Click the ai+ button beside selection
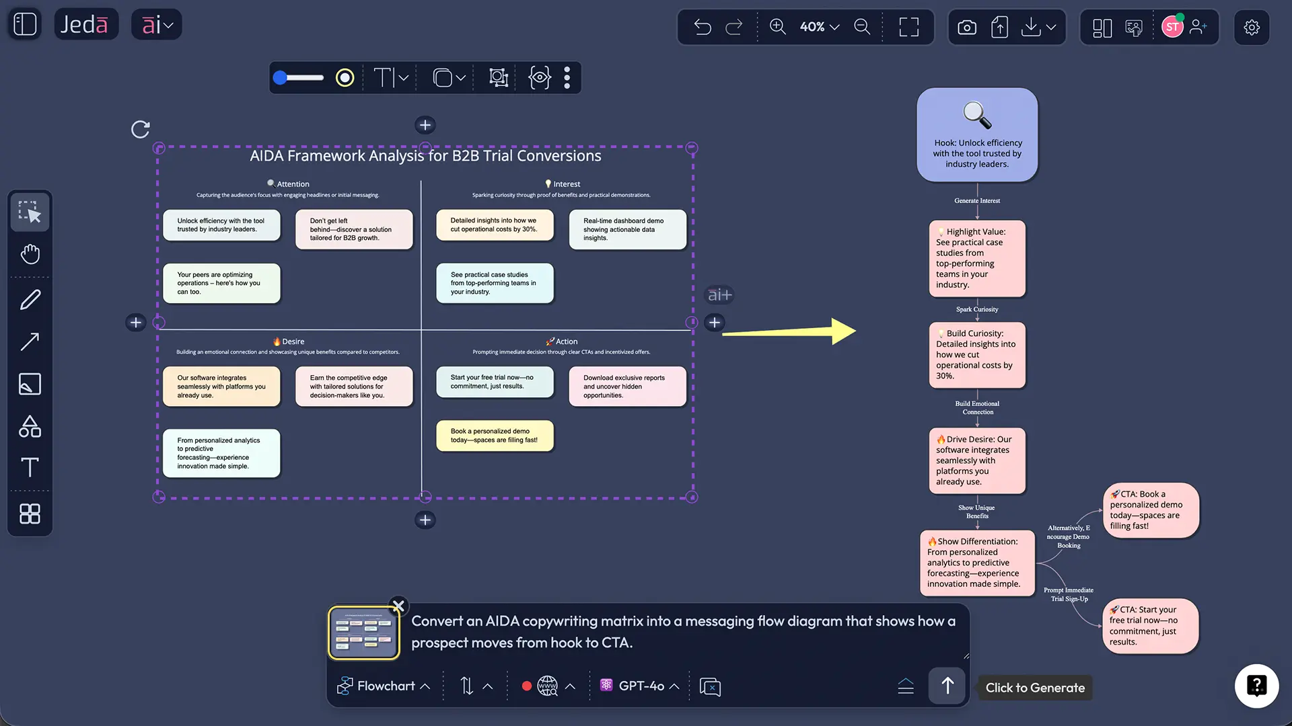The width and height of the screenshot is (1292, 726). 719,294
